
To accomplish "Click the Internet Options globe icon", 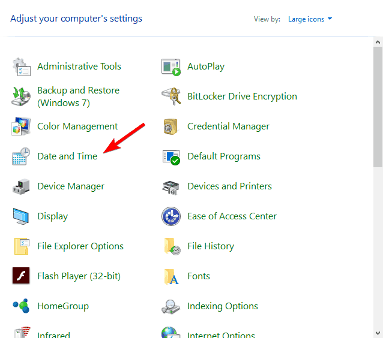I will (x=170, y=332).
